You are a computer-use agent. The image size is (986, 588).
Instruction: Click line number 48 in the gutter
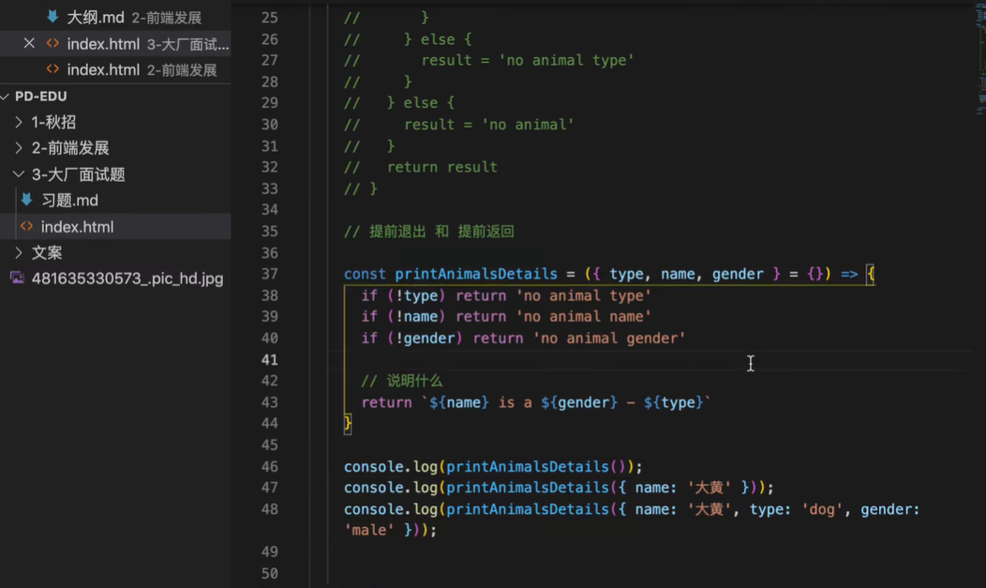pyautogui.click(x=270, y=509)
